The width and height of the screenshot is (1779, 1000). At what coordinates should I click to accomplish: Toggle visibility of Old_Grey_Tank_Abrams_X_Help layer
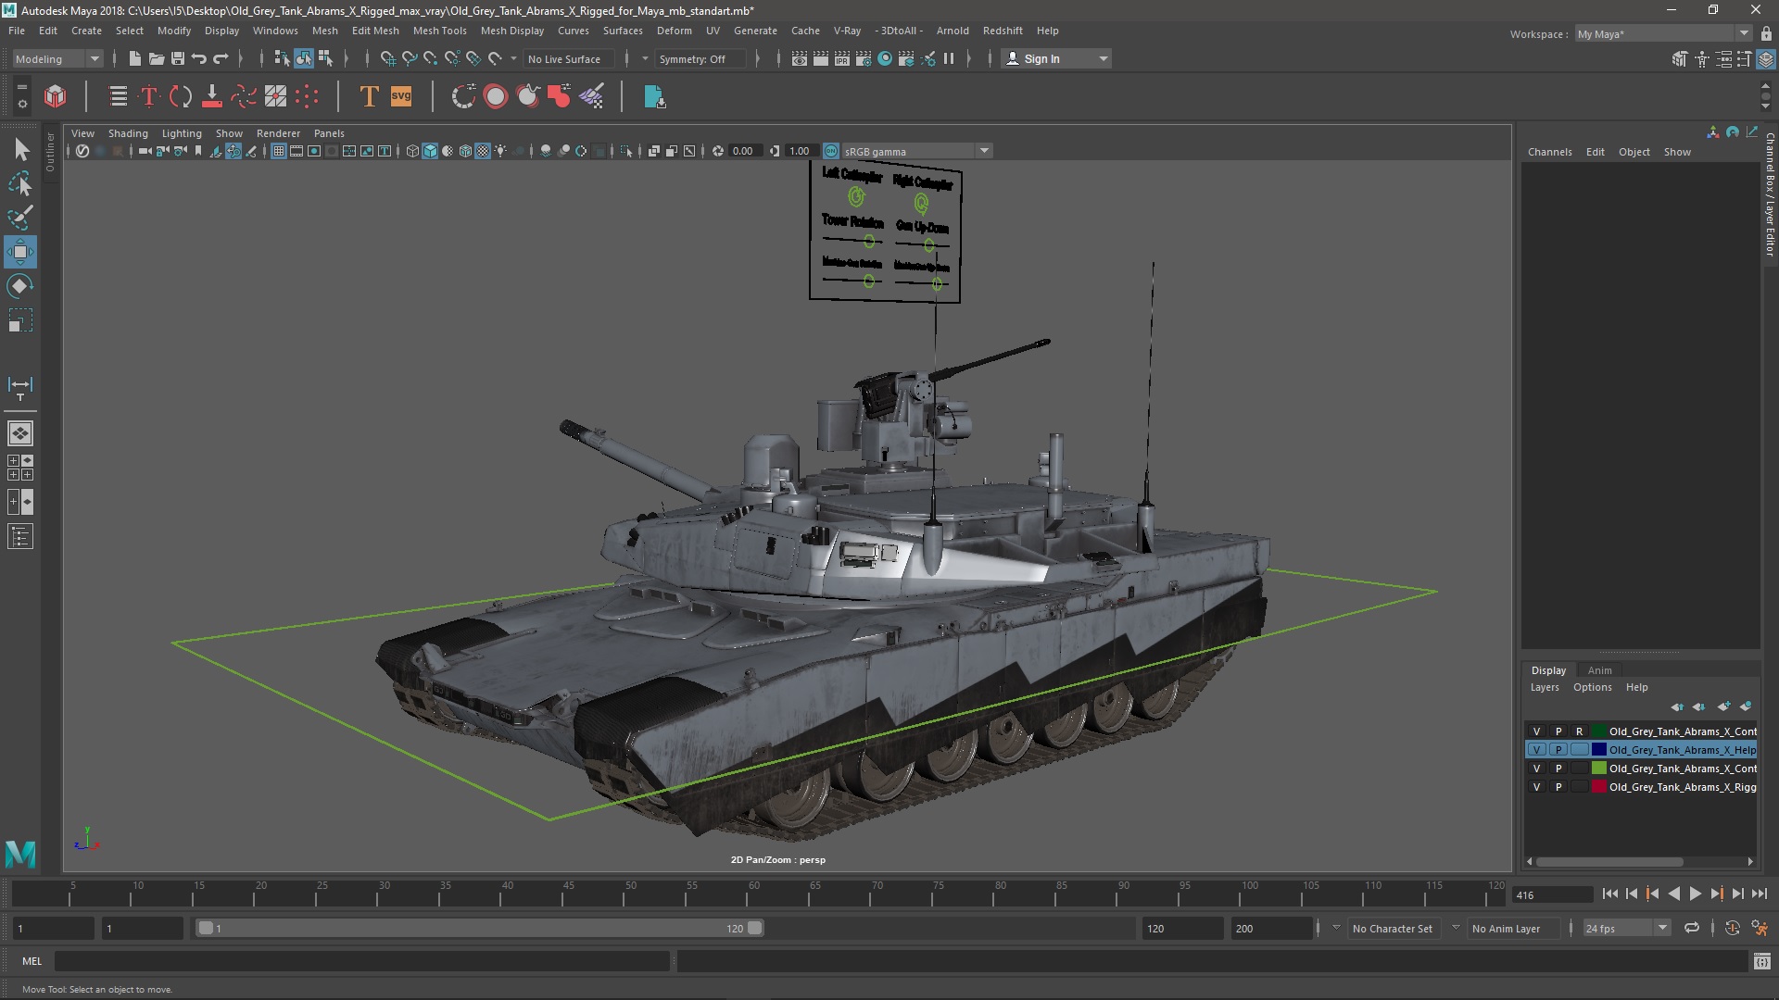[1536, 750]
